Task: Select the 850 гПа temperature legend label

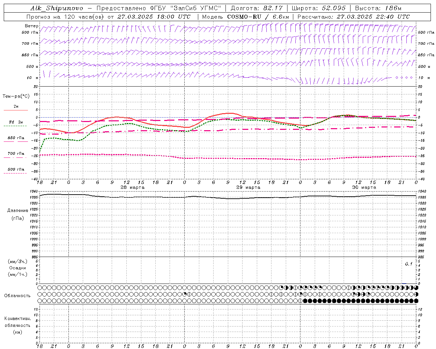Action: 16,138
